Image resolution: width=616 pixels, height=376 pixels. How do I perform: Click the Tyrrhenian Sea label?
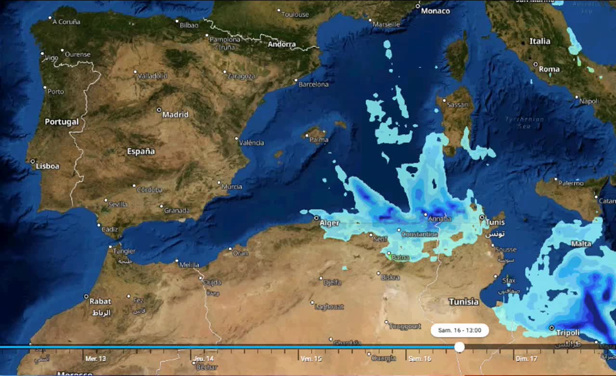pos(525,123)
